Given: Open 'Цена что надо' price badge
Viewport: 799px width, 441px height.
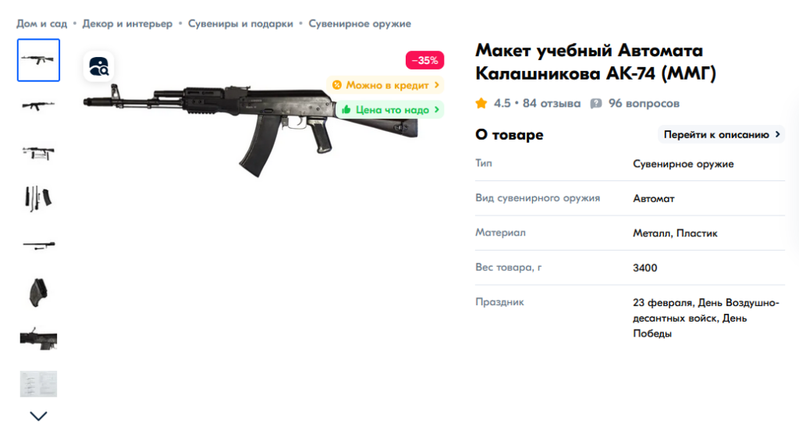Looking at the screenshot, I should pyautogui.click(x=390, y=109).
